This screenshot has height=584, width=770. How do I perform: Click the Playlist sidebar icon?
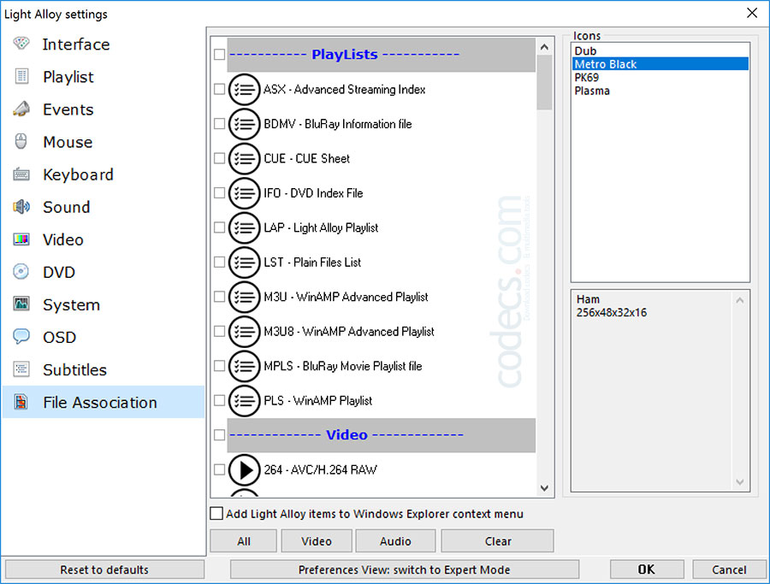click(x=21, y=76)
